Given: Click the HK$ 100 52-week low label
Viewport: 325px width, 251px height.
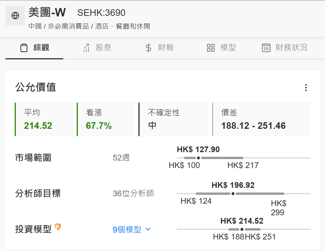Looking at the screenshot, I should [x=184, y=165].
